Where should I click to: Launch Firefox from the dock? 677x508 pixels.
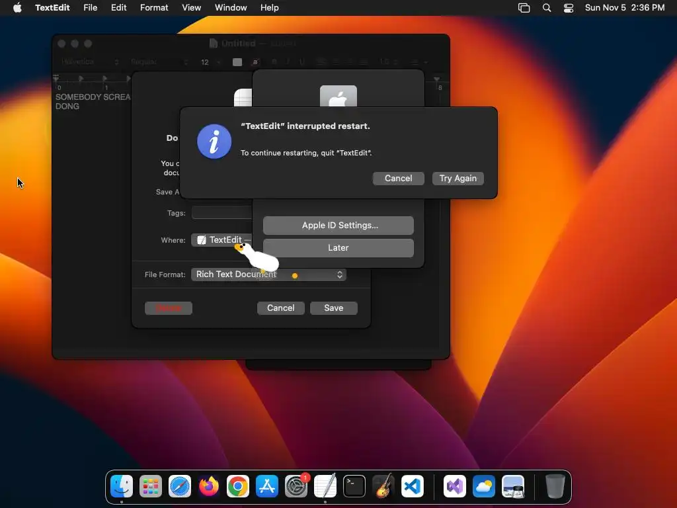208,486
